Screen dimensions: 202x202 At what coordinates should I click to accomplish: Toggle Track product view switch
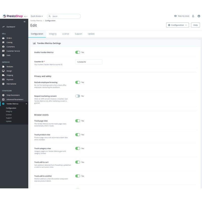(x=78, y=135)
